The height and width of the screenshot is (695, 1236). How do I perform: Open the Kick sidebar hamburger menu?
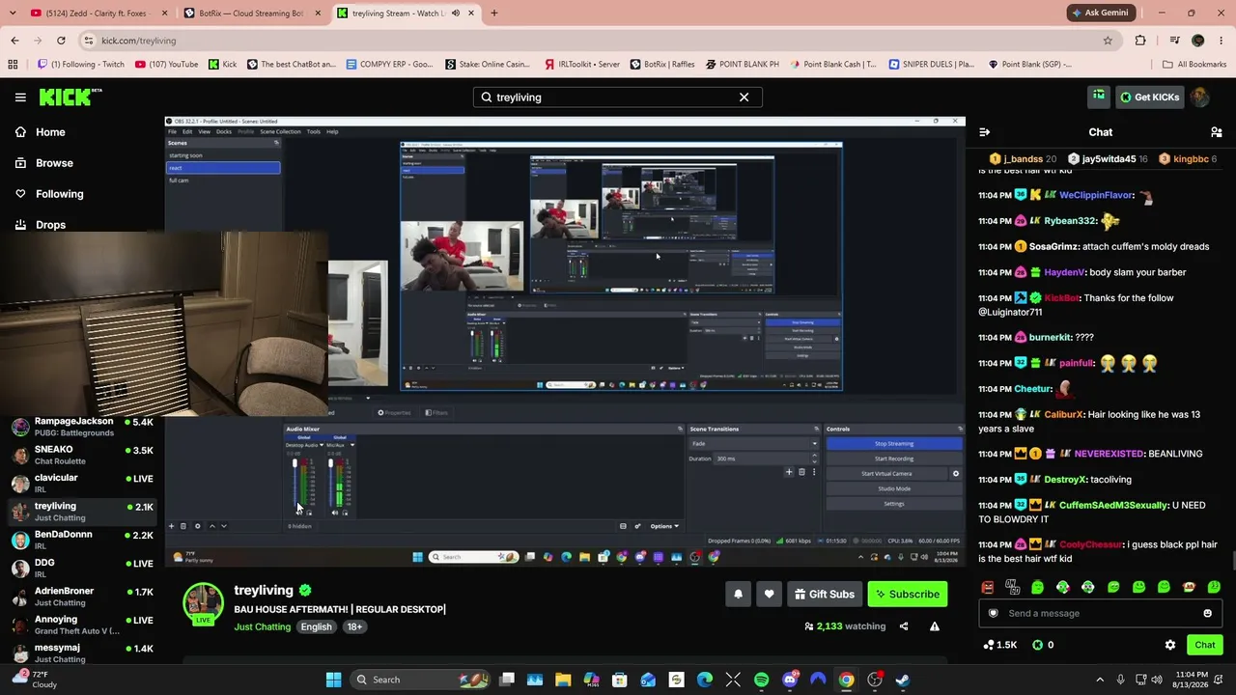[x=20, y=97]
